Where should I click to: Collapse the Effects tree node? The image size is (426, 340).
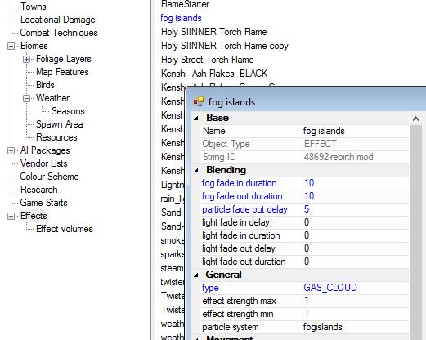(x=11, y=216)
